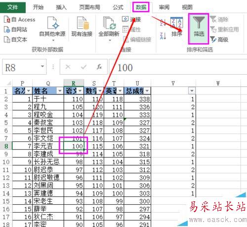This screenshot has width=247, height=227.
Task: Click the 编辑链接 button
Action: (x=137, y=40)
